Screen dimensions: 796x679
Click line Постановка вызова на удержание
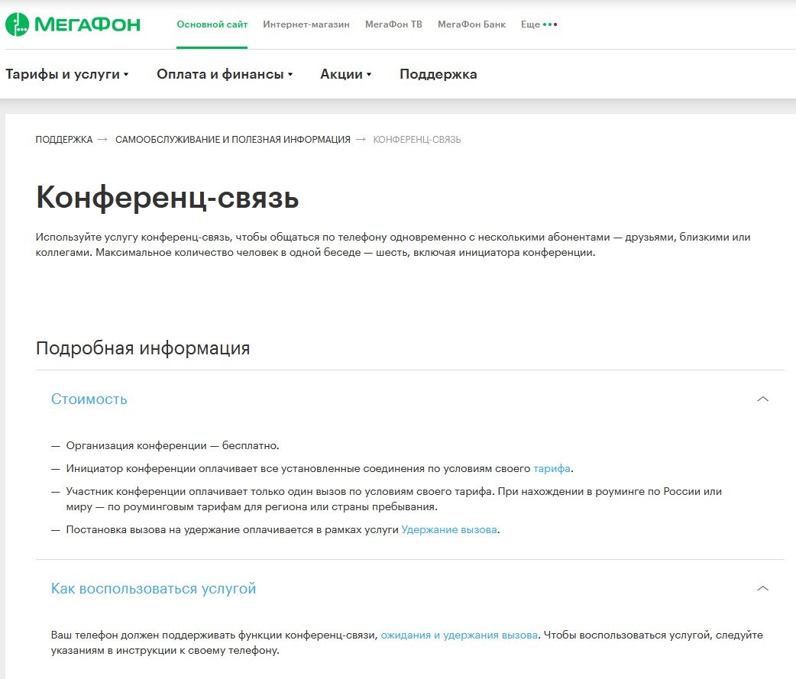click(x=283, y=529)
